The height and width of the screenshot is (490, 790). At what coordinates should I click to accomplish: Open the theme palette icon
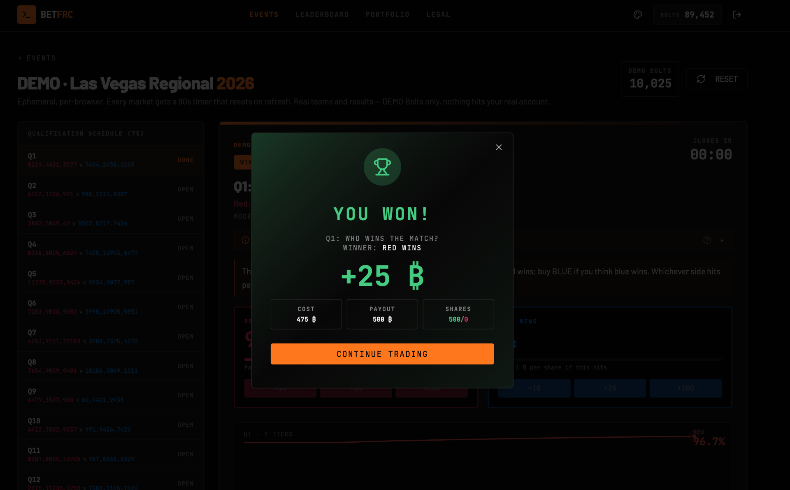click(638, 15)
